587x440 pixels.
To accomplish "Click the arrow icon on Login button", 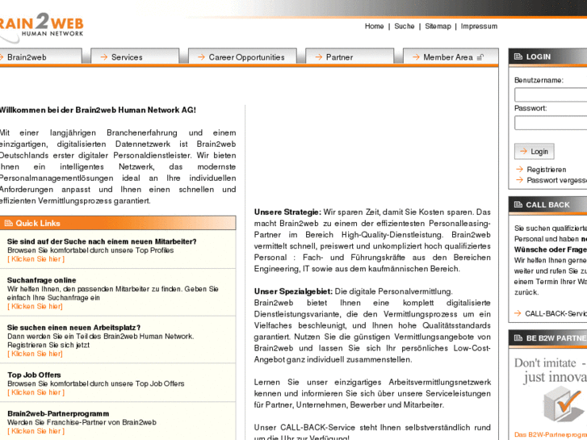I will [523, 151].
